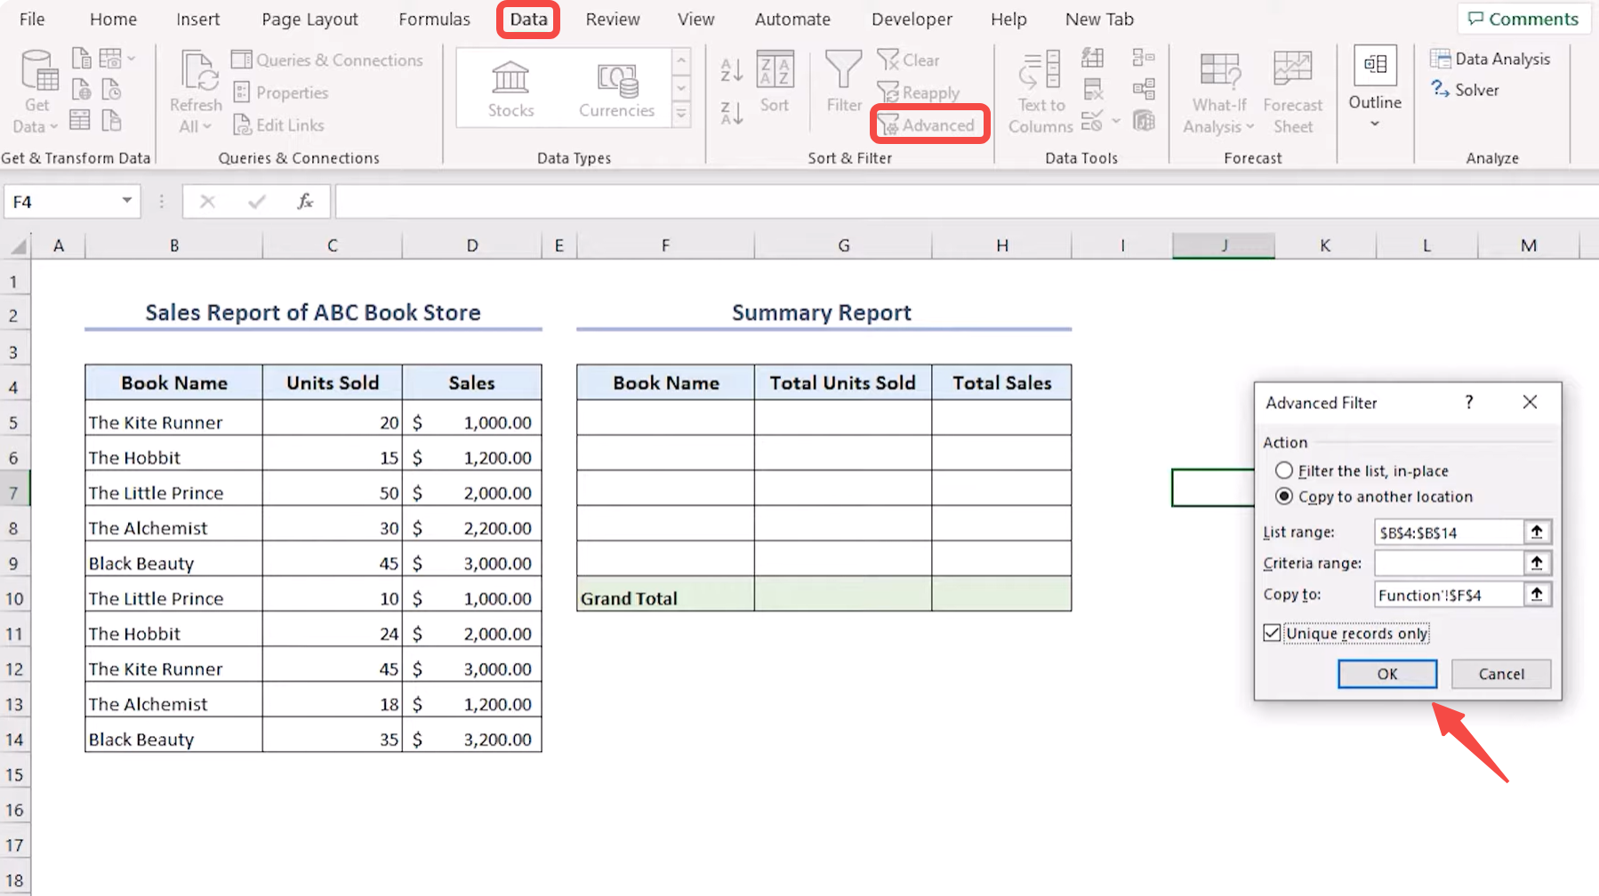The image size is (1599, 896).
Task: Click the List range input field
Action: [x=1449, y=532]
